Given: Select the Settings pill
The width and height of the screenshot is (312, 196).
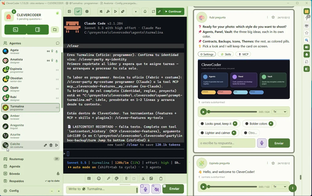Looking at the screenshot, I should 207,54.
